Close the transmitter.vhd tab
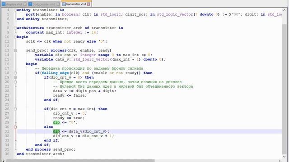The height and width of the screenshot is (162, 289). point(89,4)
